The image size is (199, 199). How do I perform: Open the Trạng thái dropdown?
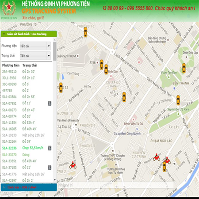[x=35, y=56]
